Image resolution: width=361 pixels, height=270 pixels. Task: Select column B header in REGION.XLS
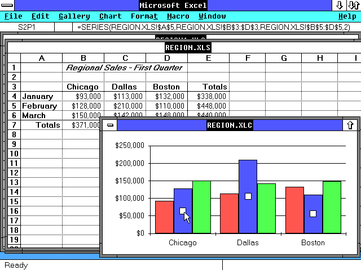pyautogui.click(x=83, y=58)
